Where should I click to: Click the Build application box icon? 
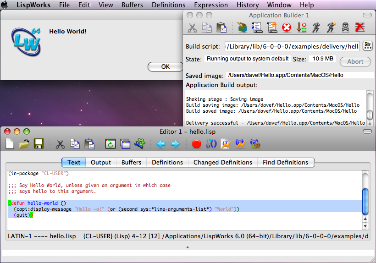coord(242,27)
